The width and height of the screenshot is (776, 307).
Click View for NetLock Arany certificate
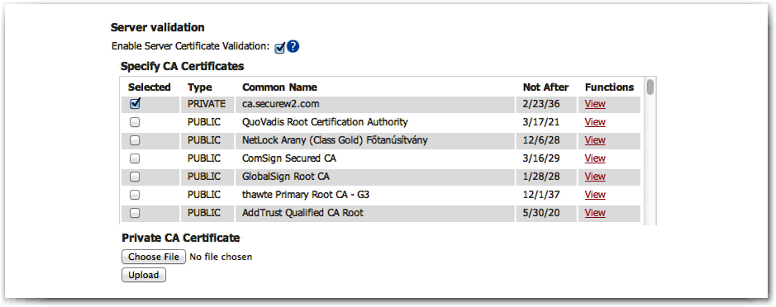click(595, 140)
